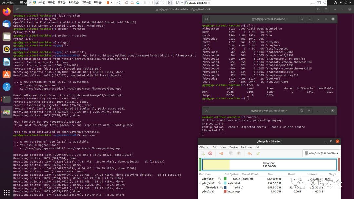
Task: Open the 选项卡(T) menu
Action: 86,3
